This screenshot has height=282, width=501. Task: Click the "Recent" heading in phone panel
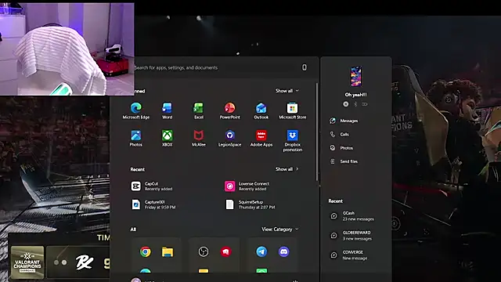point(336,201)
